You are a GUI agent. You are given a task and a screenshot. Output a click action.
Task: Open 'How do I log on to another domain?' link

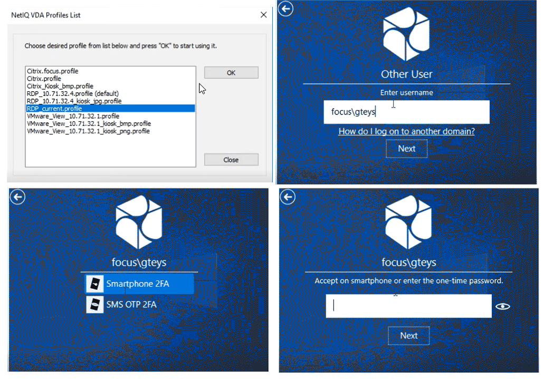click(407, 131)
